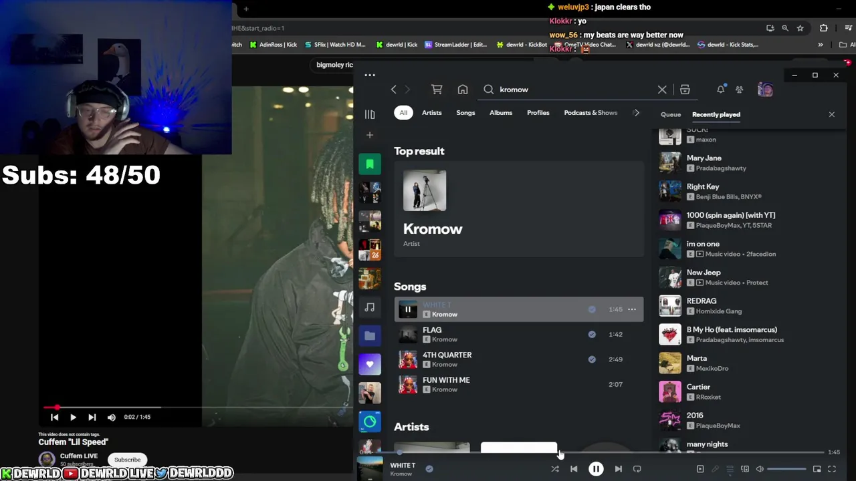Toggle repeat in Spotify player
Image resolution: width=856 pixels, height=481 pixels.
click(x=637, y=469)
